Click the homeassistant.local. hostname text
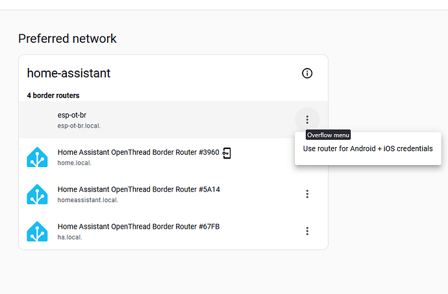Screen dimensions: 448x294 88,200
